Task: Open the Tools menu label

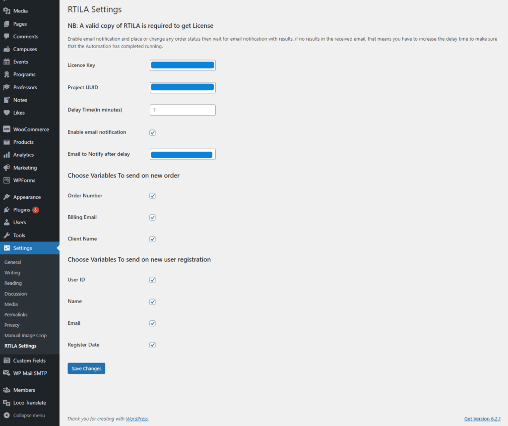Action: tap(19, 235)
